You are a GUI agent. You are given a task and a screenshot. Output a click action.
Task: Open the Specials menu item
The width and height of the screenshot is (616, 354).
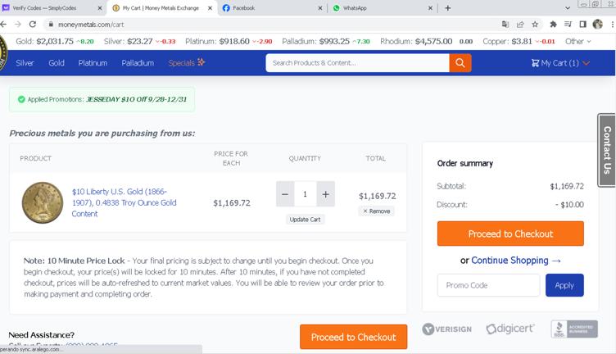pos(187,62)
